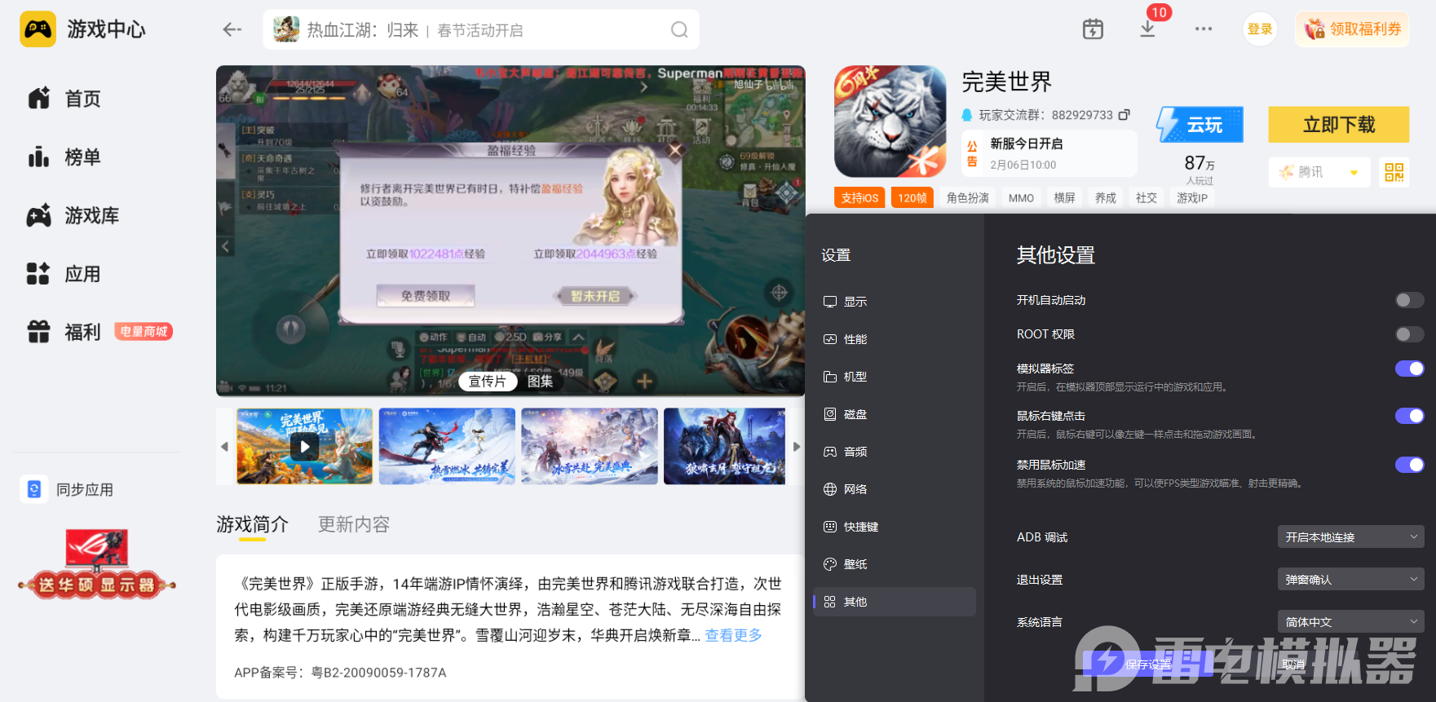Expand the 腾讯 channel dropdown
The image size is (1436, 702).
pos(1319,172)
